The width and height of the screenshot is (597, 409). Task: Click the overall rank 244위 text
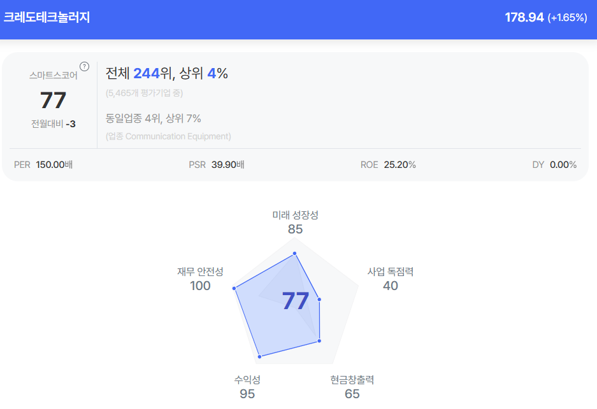click(152, 74)
